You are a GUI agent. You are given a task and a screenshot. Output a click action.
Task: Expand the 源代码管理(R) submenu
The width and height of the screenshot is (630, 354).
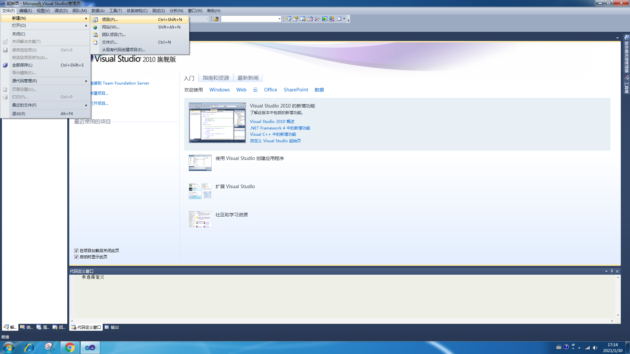tap(46, 81)
